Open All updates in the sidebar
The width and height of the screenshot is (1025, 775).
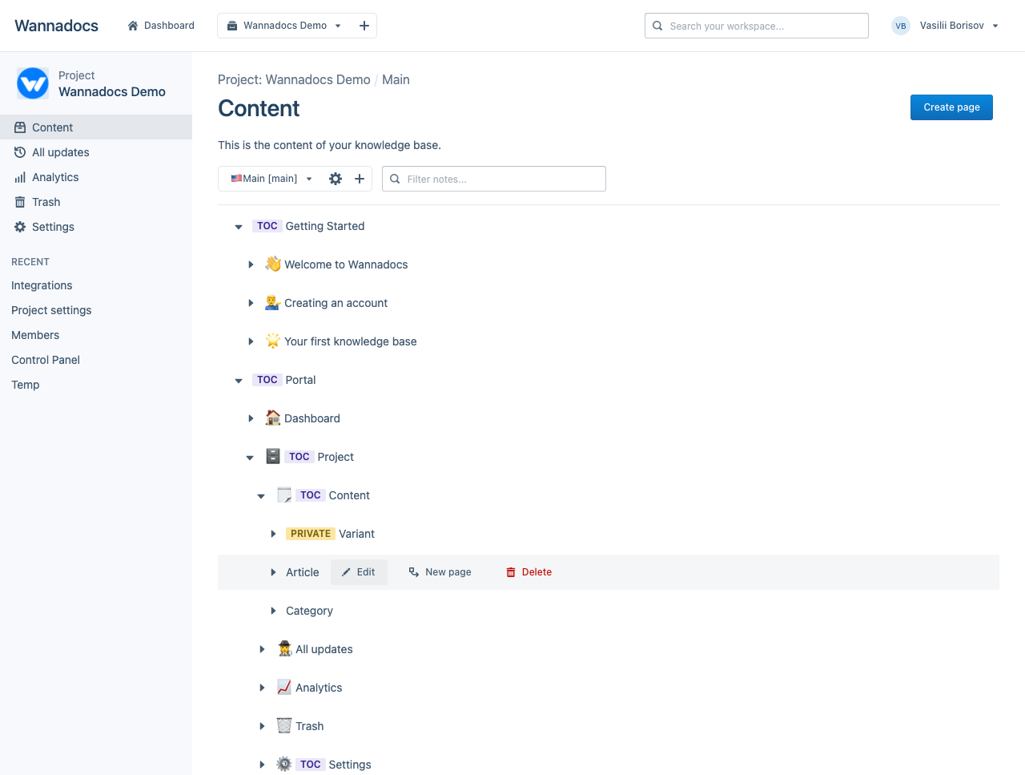coord(96,152)
